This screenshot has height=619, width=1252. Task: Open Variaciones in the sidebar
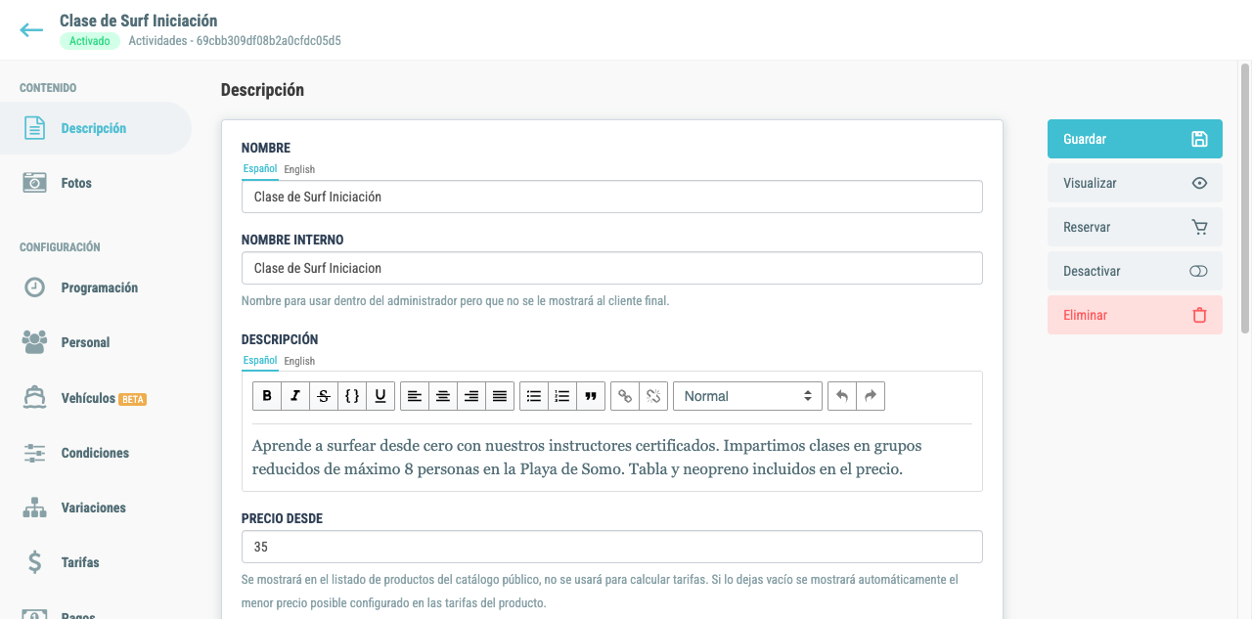(x=96, y=508)
